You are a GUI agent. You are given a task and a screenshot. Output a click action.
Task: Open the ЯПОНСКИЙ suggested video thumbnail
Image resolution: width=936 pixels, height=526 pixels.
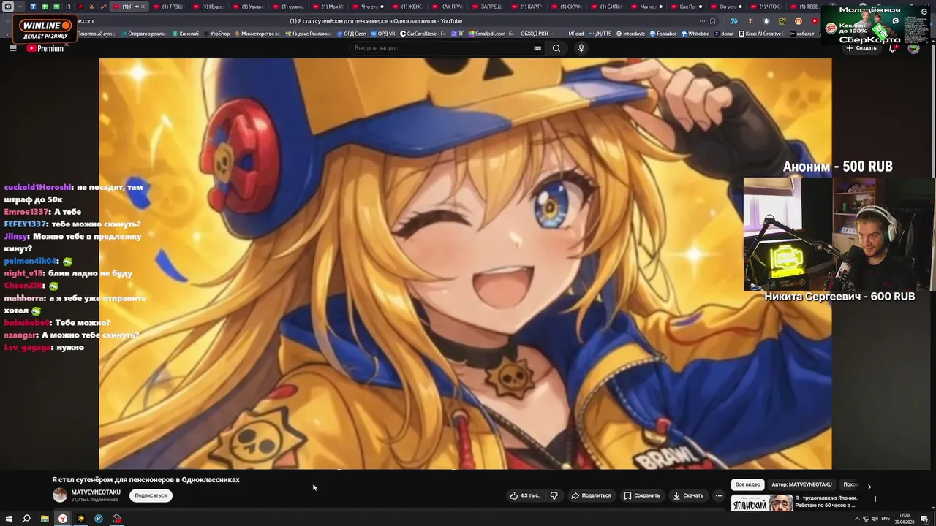tap(761, 503)
